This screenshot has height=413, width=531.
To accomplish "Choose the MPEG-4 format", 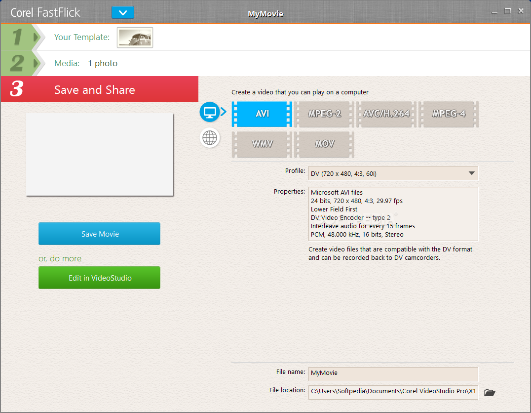I will (449, 114).
